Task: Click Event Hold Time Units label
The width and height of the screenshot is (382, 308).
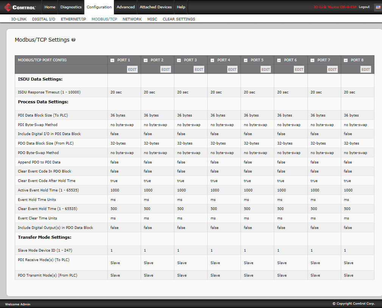Action: point(37,199)
